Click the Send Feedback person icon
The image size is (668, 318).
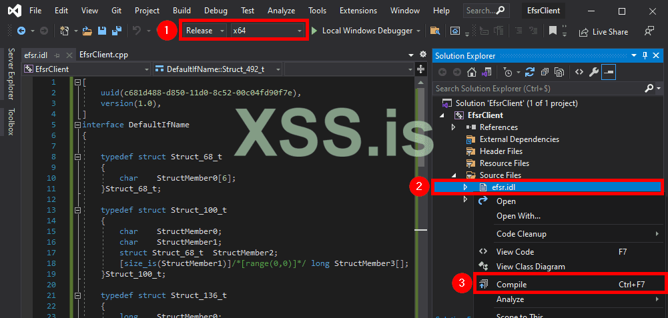(x=649, y=31)
